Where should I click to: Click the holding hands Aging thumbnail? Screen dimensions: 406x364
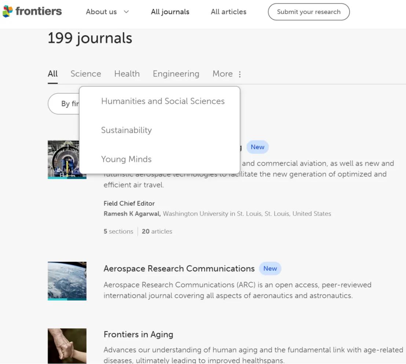point(67,346)
